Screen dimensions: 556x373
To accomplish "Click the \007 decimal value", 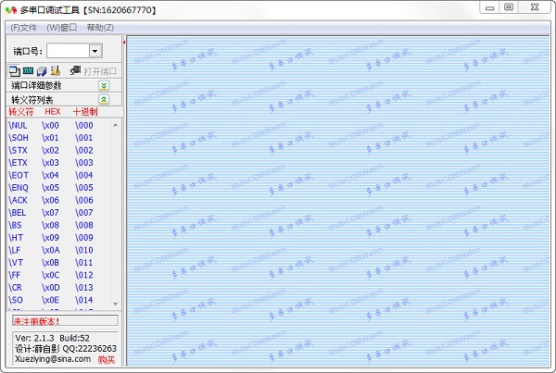I will tap(84, 213).
